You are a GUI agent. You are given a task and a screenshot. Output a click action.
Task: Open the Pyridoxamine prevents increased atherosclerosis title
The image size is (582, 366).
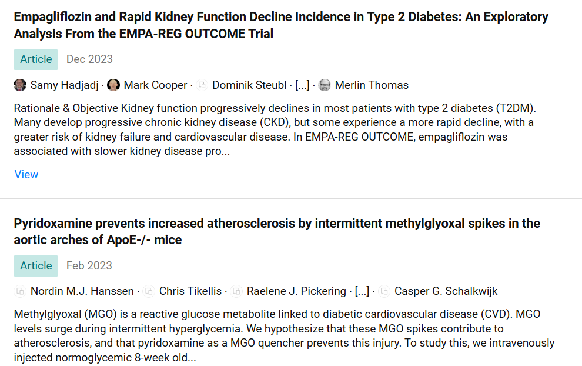pos(277,231)
